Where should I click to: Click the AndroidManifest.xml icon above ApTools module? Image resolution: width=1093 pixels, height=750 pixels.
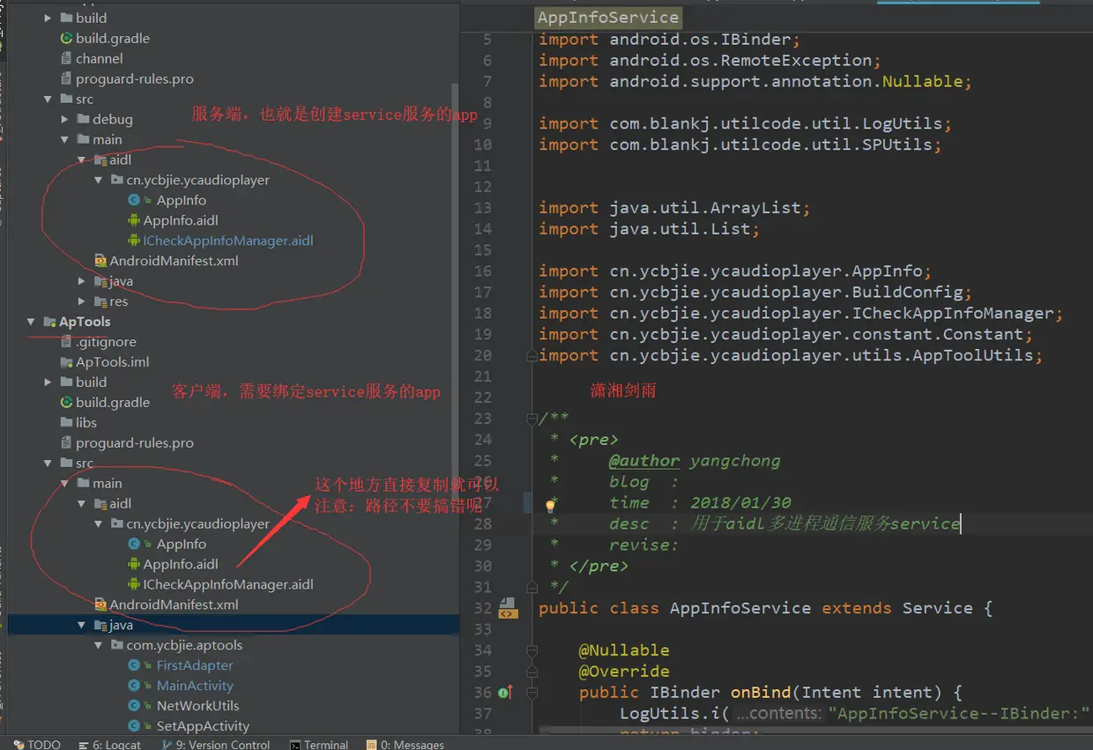pyautogui.click(x=100, y=261)
